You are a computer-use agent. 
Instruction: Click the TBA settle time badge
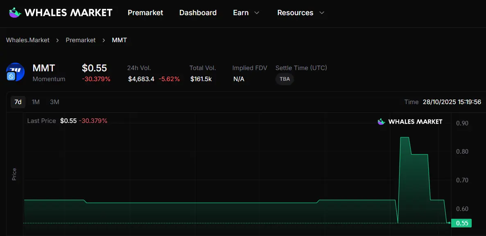pyautogui.click(x=285, y=79)
